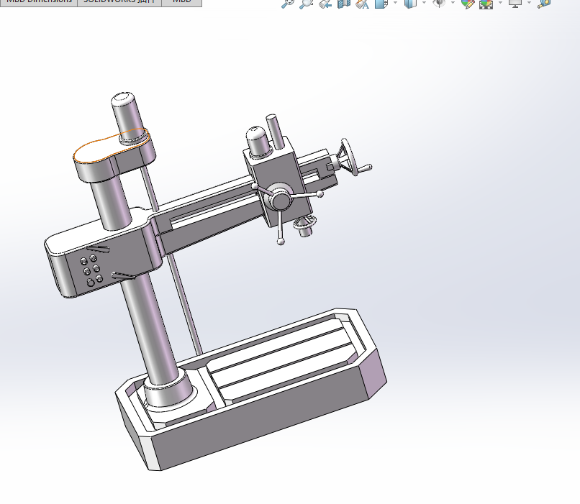Click the Apply Scene icon
The image size is (580, 504).
(x=486, y=4)
